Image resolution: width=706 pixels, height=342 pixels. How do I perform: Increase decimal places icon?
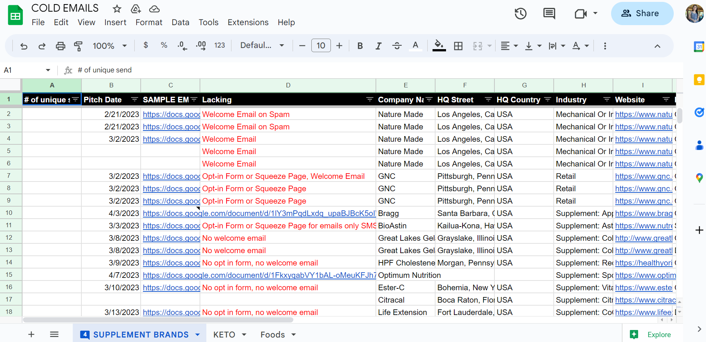201,46
